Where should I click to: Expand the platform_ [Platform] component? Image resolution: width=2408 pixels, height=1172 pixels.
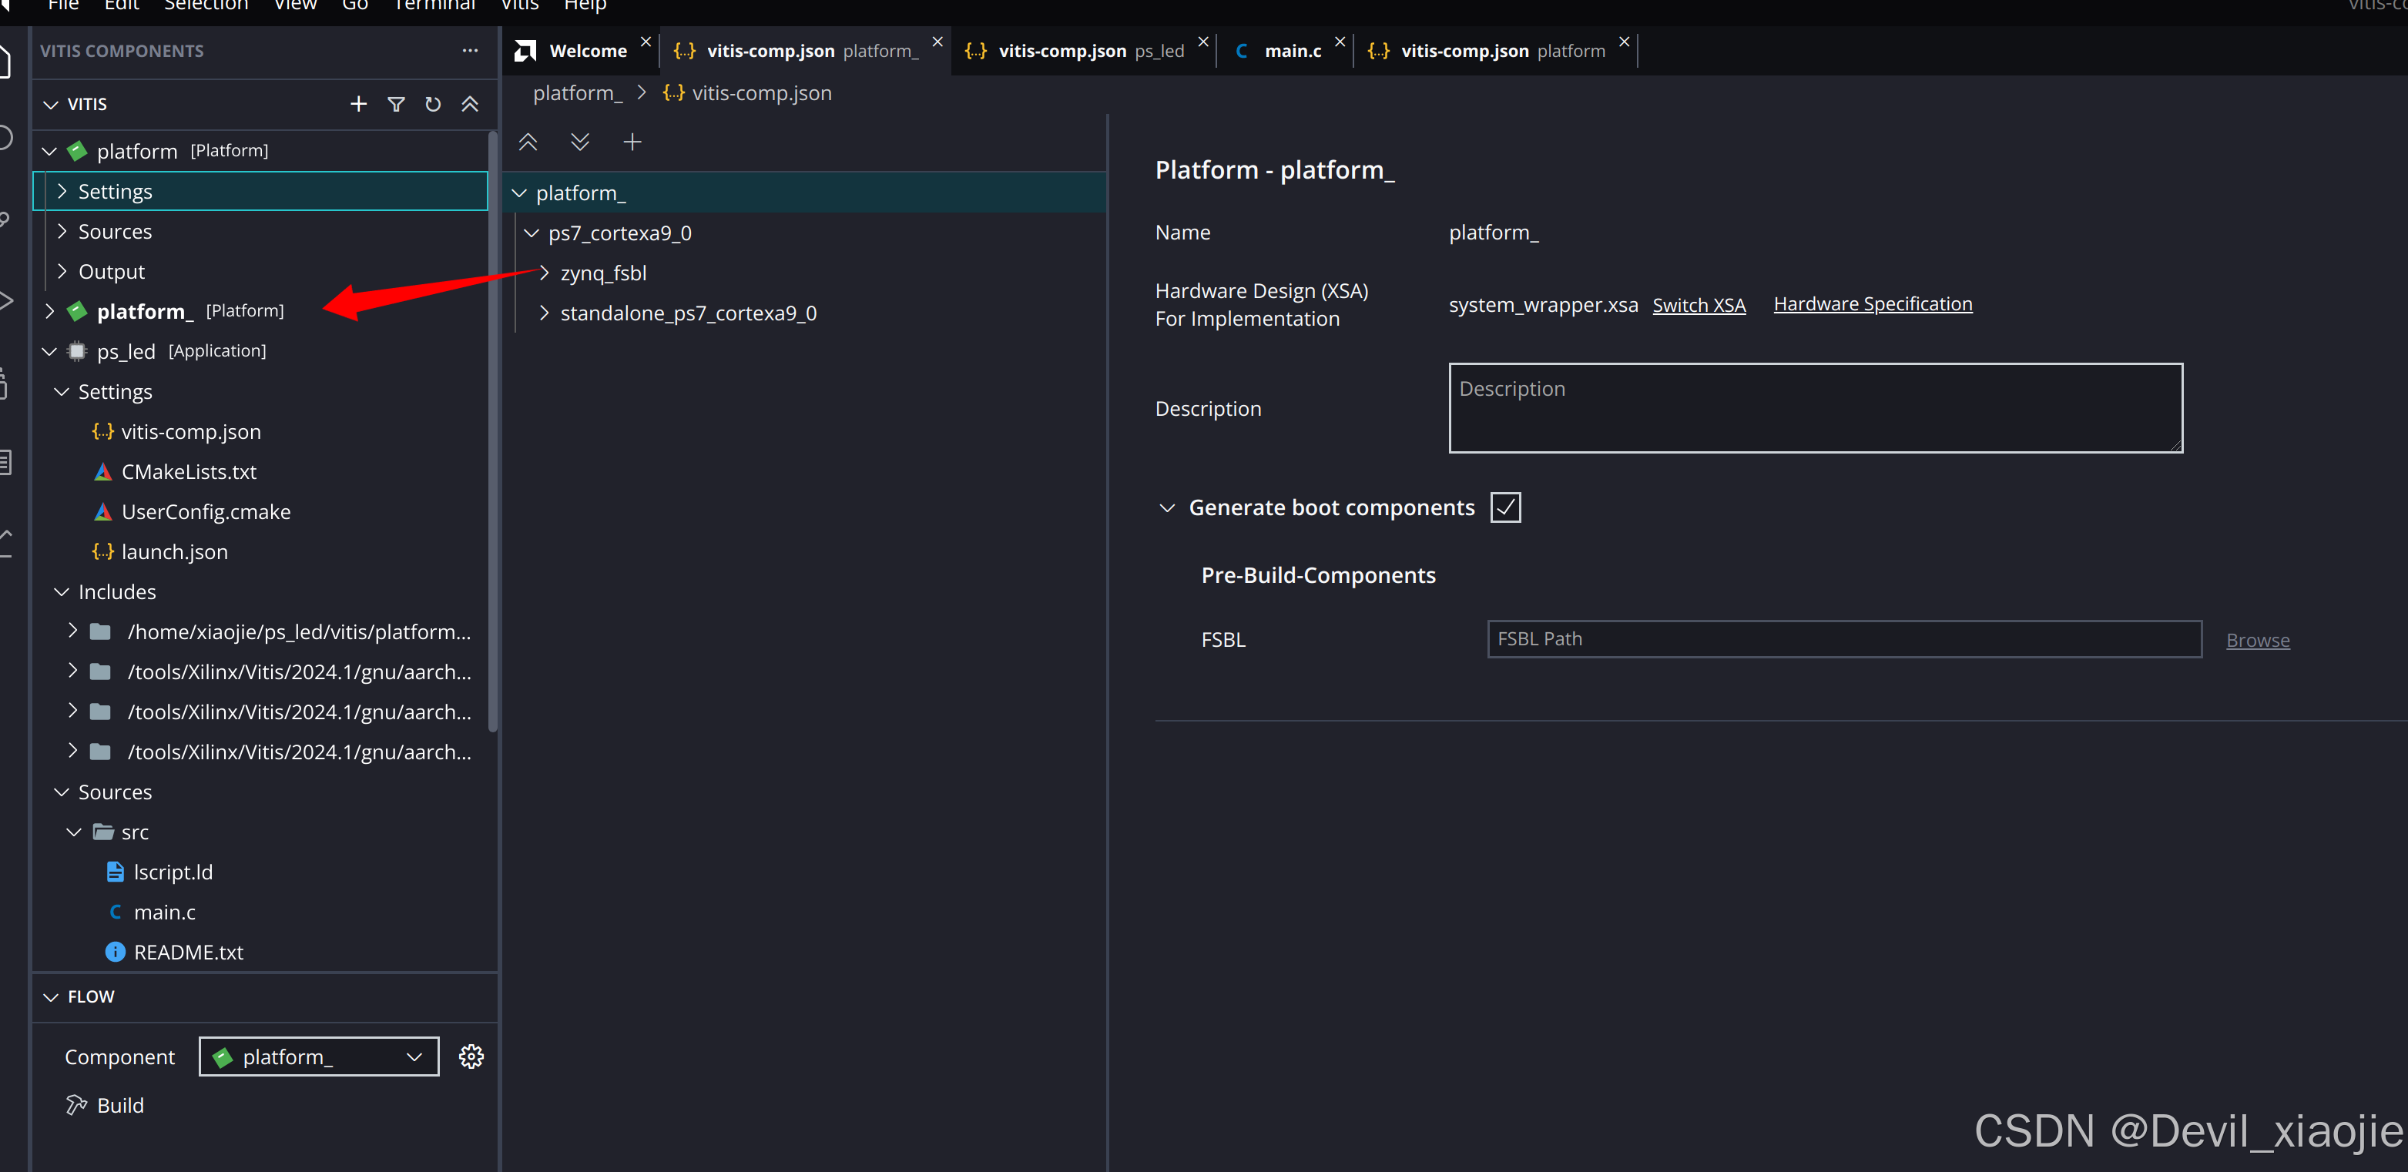(51, 311)
